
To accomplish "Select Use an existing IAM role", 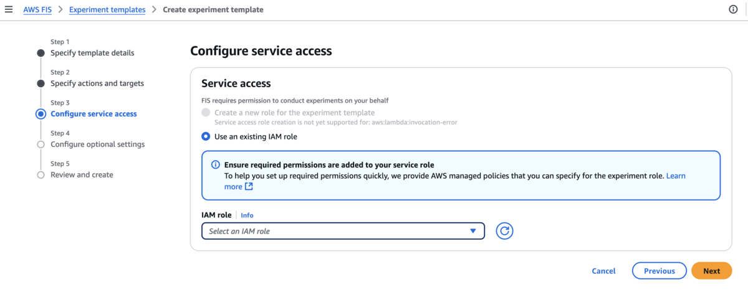I will pyautogui.click(x=206, y=136).
